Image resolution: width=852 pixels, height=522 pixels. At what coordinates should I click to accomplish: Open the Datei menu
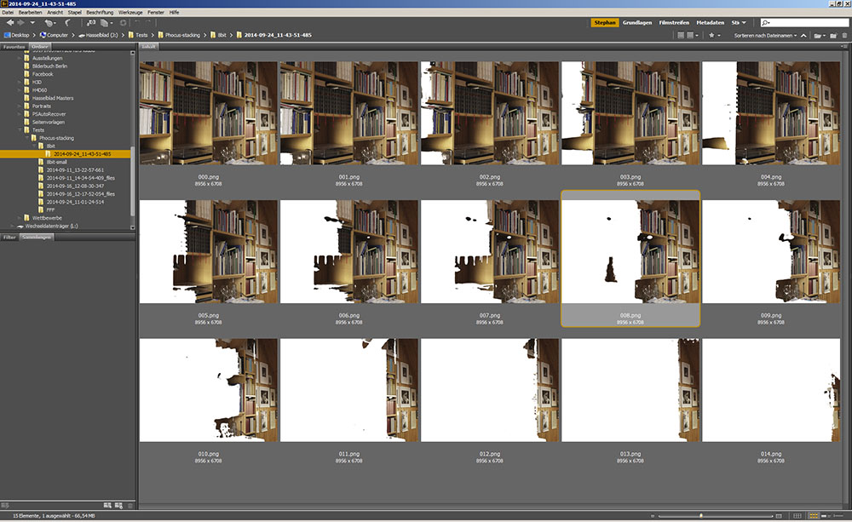(x=8, y=12)
